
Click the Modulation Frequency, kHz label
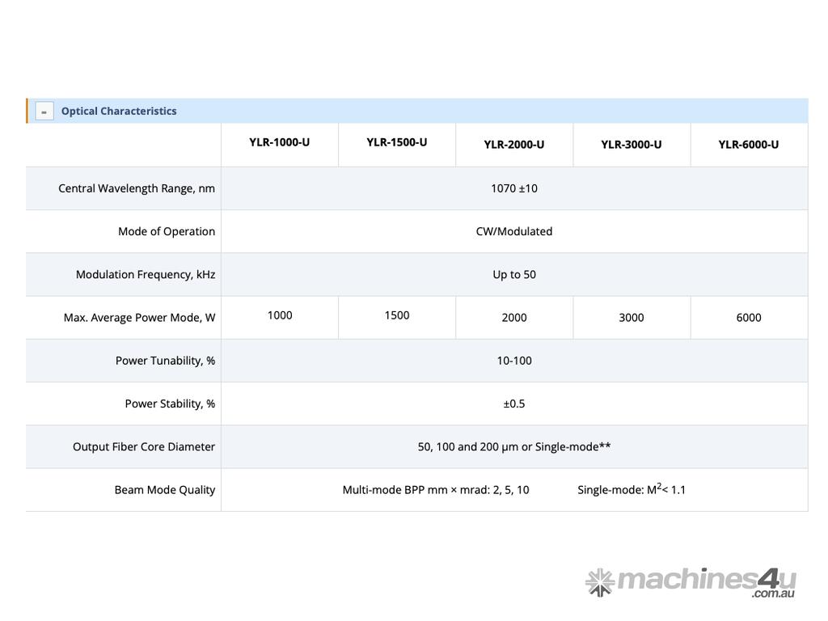[x=146, y=274]
